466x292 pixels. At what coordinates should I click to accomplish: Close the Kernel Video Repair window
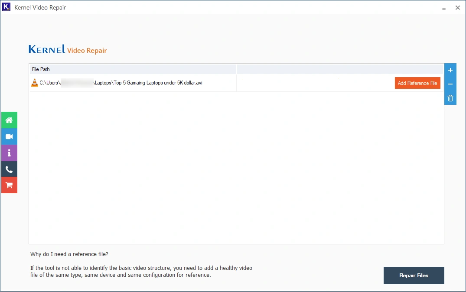[x=458, y=8]
